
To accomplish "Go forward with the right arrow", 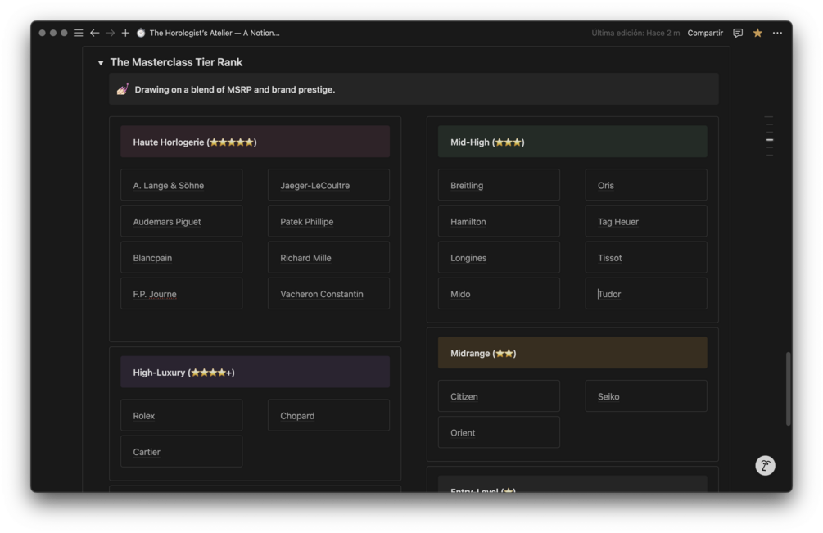I will 111,33.
